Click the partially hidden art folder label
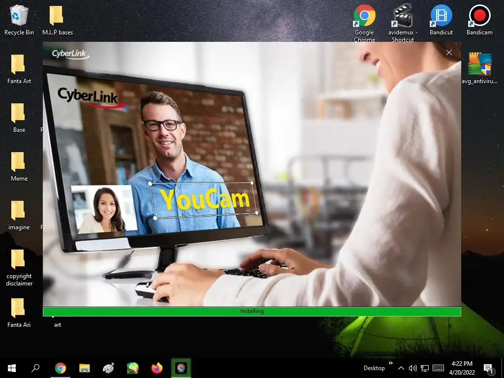The height and width of the screenshot is (378, 504). [57, 325]
